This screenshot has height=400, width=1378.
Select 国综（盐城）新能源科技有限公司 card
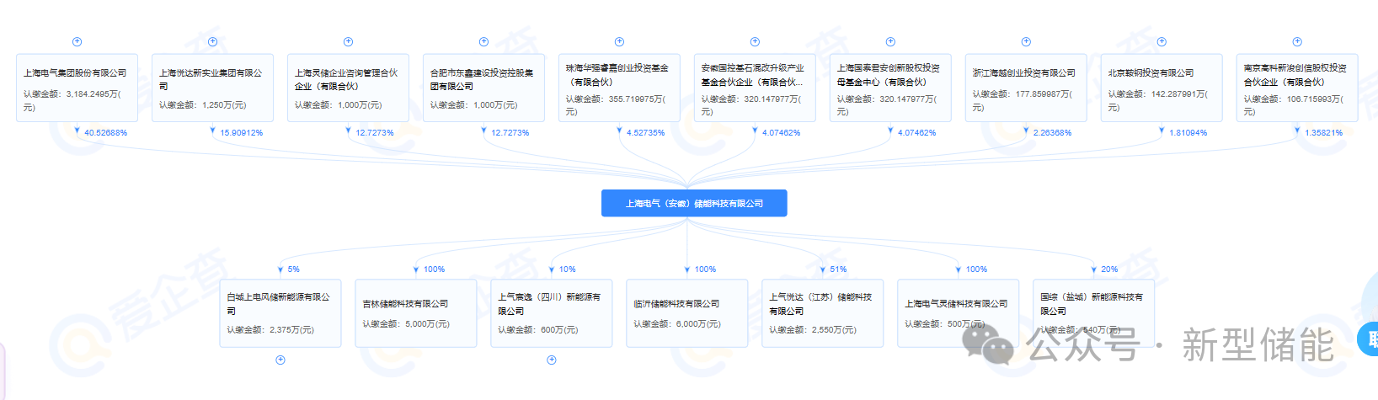1093,313
